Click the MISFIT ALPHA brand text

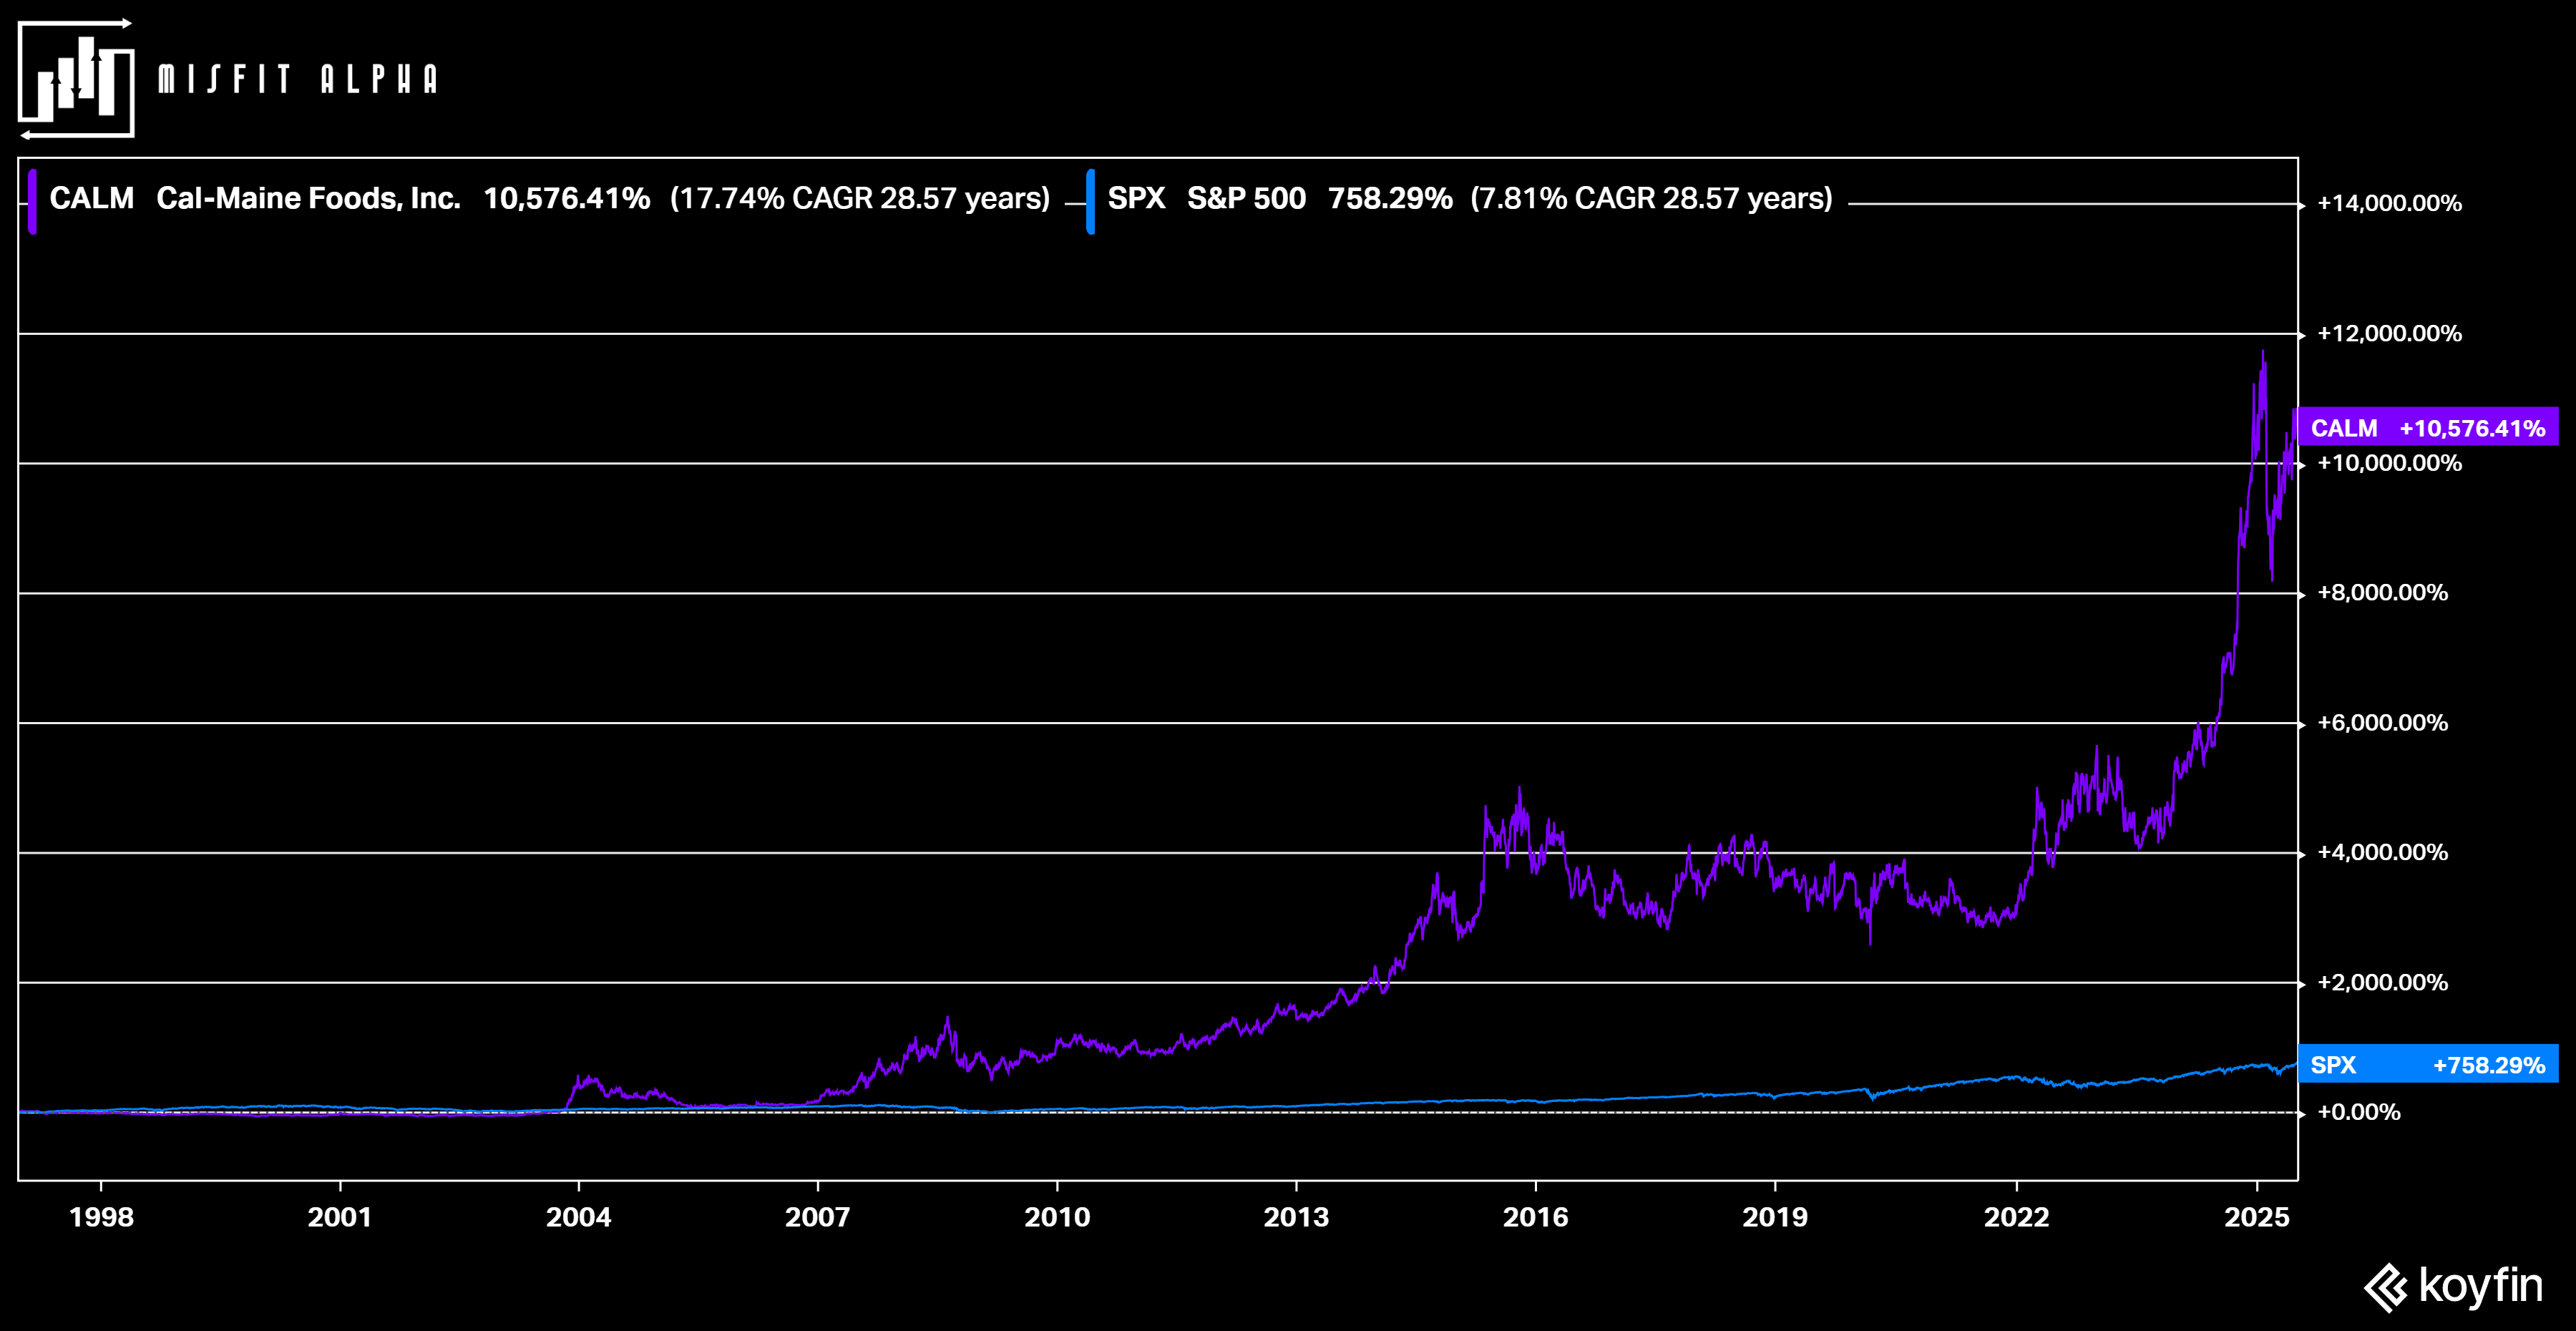click(x=298, y=79)
